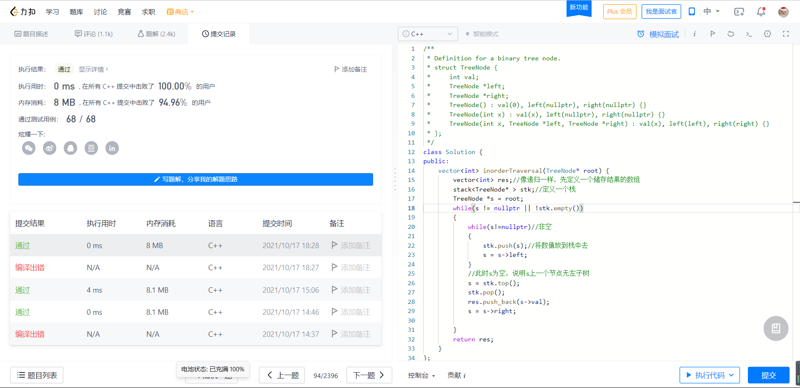Add note for 14:37 submission
Screen dimensions: 800x388
[x=351, y=334]
